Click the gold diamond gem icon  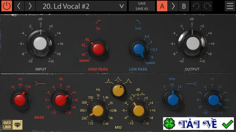(x=18, y=125)
